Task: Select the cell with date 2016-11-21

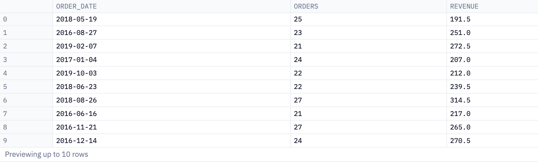Action: (x=171, y=127)
